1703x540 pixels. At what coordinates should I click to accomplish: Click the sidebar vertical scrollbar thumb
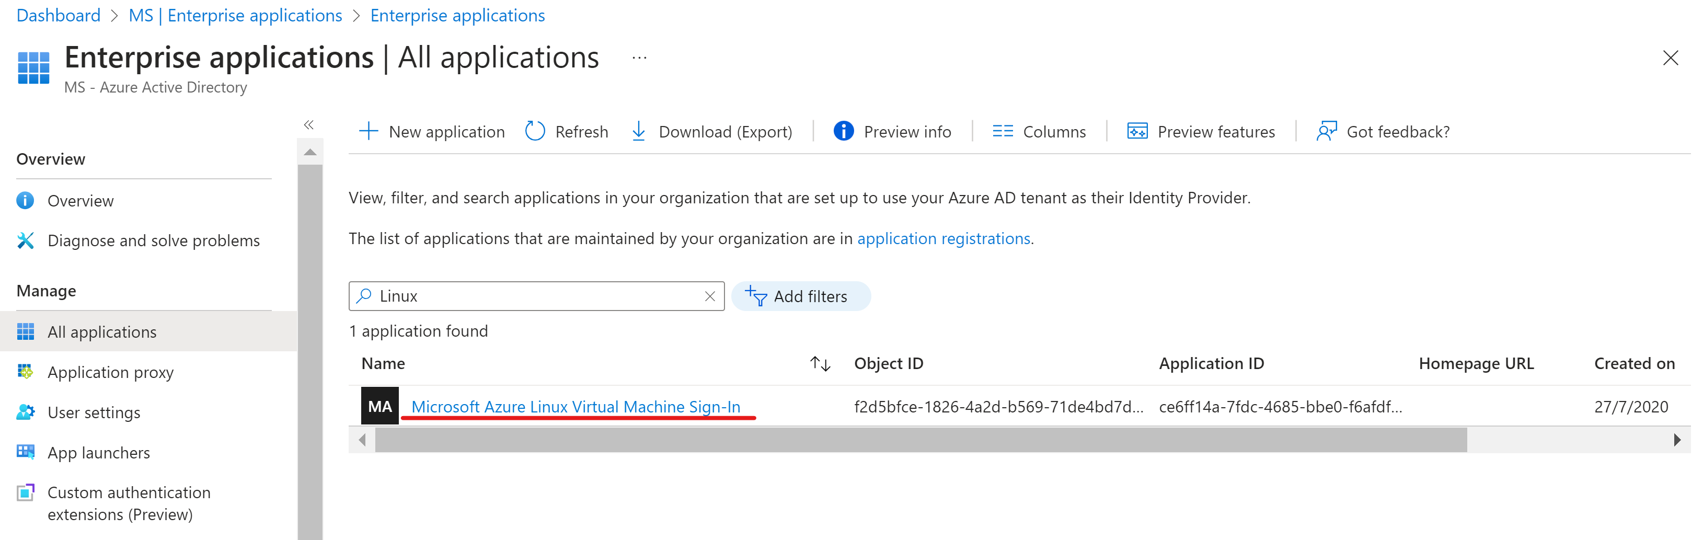tap(310, 352)
